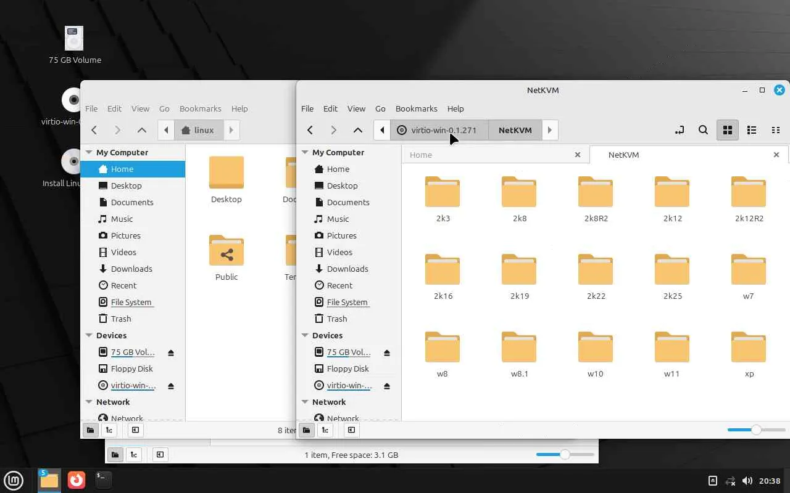Viewport: 790px width, 493px height.
Task: Adjust zoom slider in the rearmost window
Action: coord(565,454)
